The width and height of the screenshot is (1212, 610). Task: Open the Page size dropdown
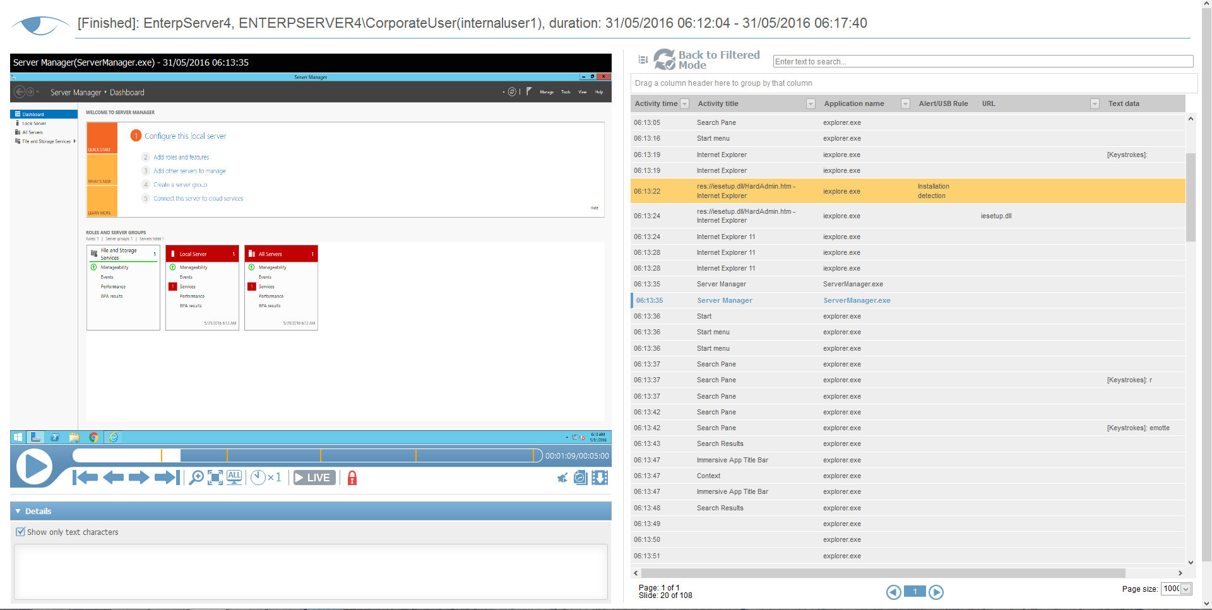point(1186,589)
